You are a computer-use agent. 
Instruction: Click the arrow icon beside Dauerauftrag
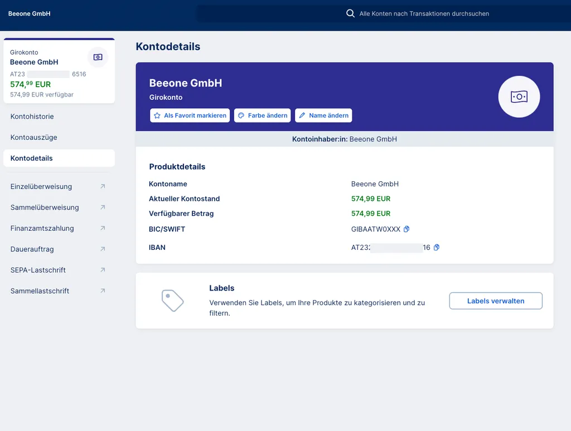tap(103, 249)
